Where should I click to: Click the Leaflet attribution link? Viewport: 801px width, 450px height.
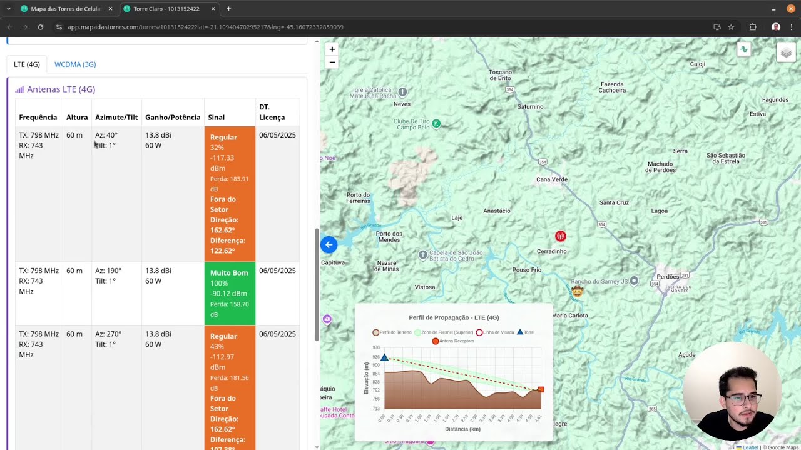(747, 447)
